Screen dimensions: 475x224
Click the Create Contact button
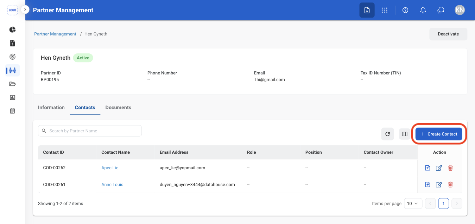pos(439,134)
